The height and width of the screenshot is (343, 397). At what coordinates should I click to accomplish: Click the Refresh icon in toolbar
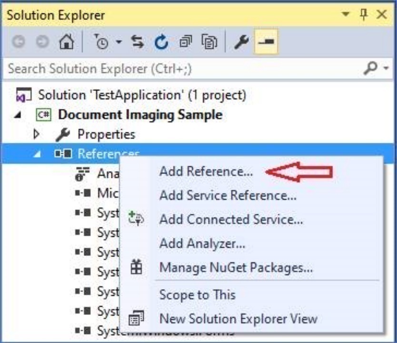coord(162,42)
